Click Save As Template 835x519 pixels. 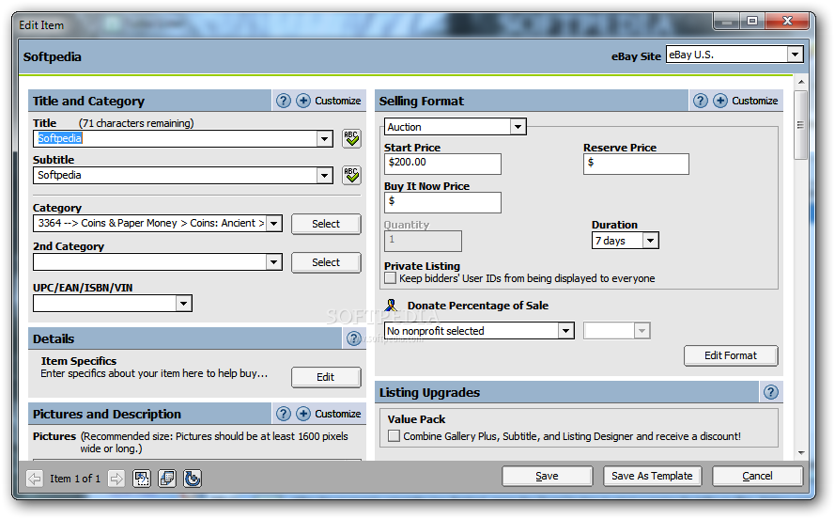tap(653, 476)
